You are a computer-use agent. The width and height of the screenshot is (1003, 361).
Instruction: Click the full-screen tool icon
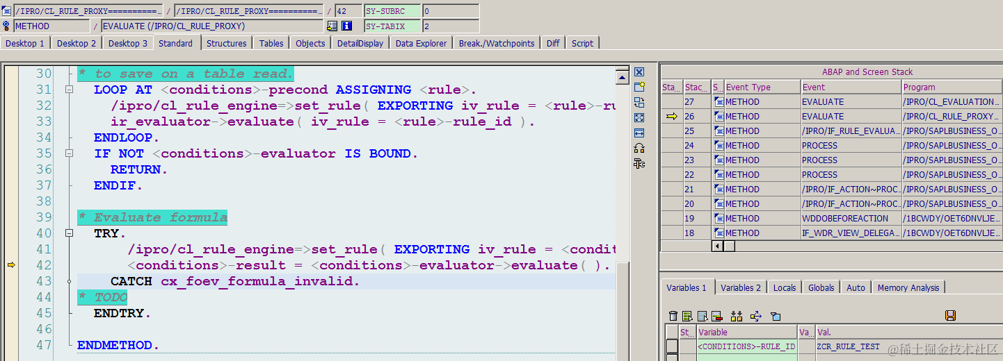coord(639,117)
